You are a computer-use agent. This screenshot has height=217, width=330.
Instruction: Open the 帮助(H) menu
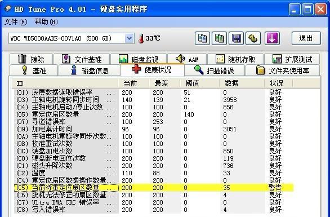(x=46, y=21)
